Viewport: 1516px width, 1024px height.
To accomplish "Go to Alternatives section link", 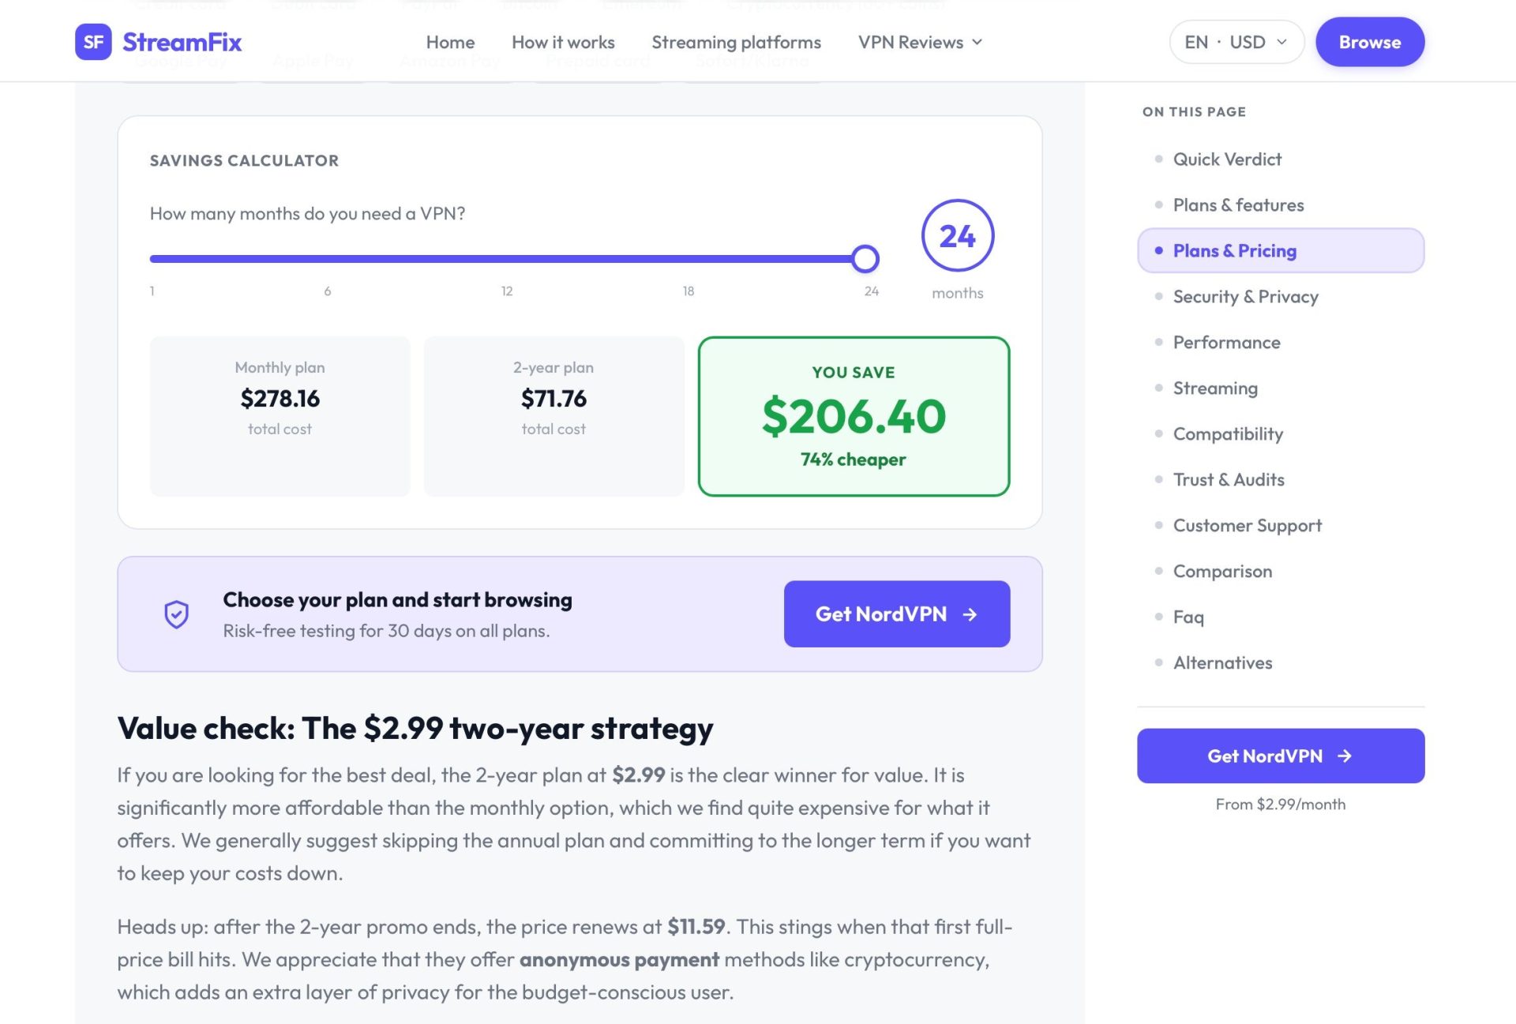I will point(1222,662).
